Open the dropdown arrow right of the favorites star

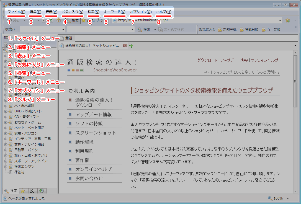coord(295,20)
